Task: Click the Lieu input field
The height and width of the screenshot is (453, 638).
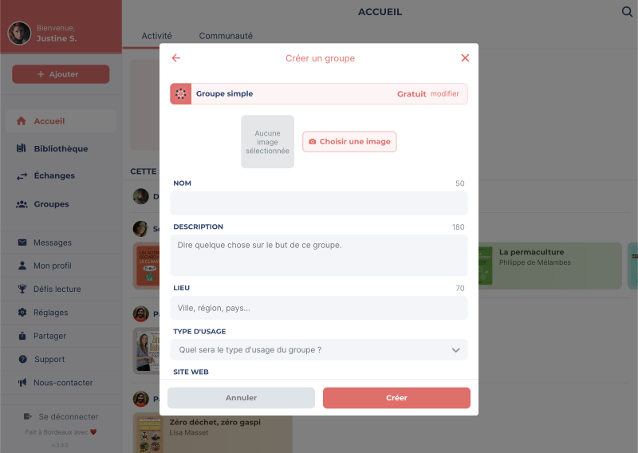Action: [318, 308]
